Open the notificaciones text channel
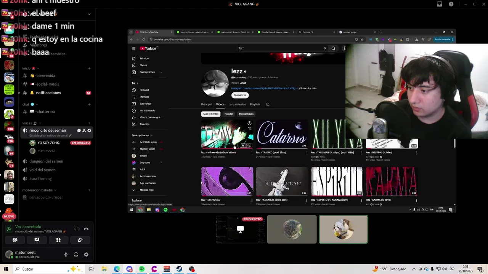The height and width of the screenshot is (274, 488). pyautogui.click(x=56, y=93)
